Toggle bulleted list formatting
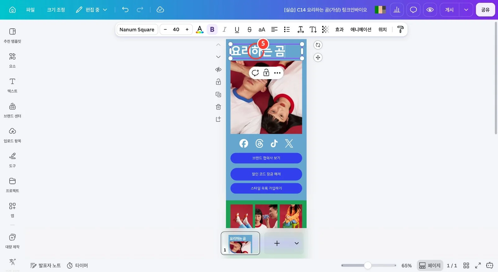498x272 pixels. pos(287,30)
